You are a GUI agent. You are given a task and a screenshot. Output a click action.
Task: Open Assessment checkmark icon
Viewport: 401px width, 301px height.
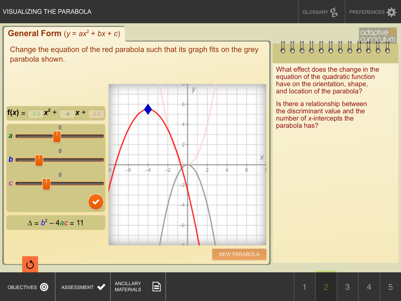click(101, 287)
